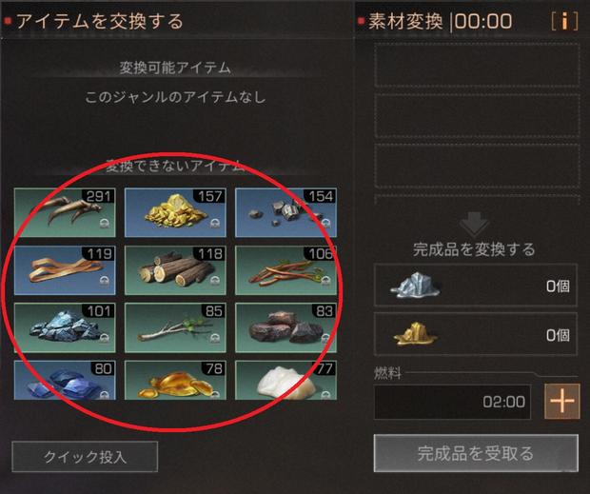Screen dimensions: 590x494
Task: Click the fuel timer field showing 02:00
Action: click(453, 402)
